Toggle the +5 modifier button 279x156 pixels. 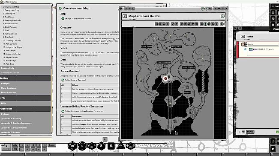(44, 145)
